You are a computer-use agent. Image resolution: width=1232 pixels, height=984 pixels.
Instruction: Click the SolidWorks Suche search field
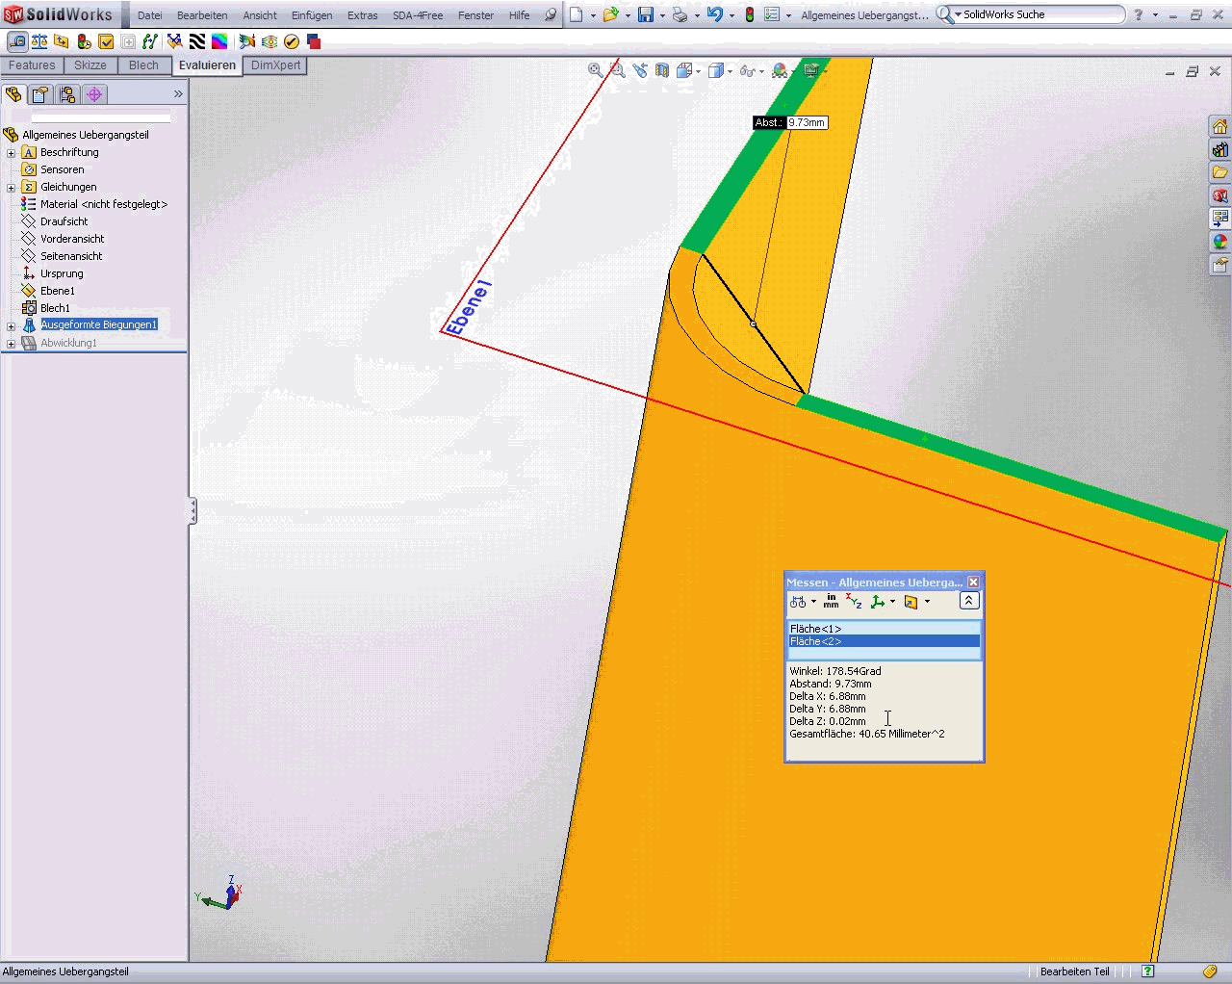[1039, 14]
